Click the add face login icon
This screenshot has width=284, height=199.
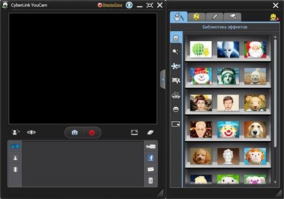(x=15, y=132)
